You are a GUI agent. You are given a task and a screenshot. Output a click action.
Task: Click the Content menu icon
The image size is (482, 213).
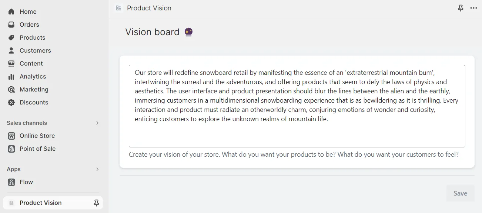click(x=11, y=64)
